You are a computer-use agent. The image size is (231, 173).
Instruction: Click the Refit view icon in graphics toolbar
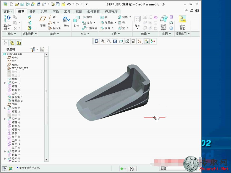click(97, 42)
